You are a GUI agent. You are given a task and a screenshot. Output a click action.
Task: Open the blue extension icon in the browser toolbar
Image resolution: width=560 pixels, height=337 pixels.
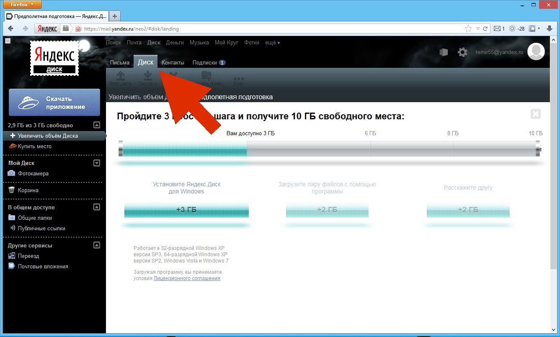click(532, 29)
